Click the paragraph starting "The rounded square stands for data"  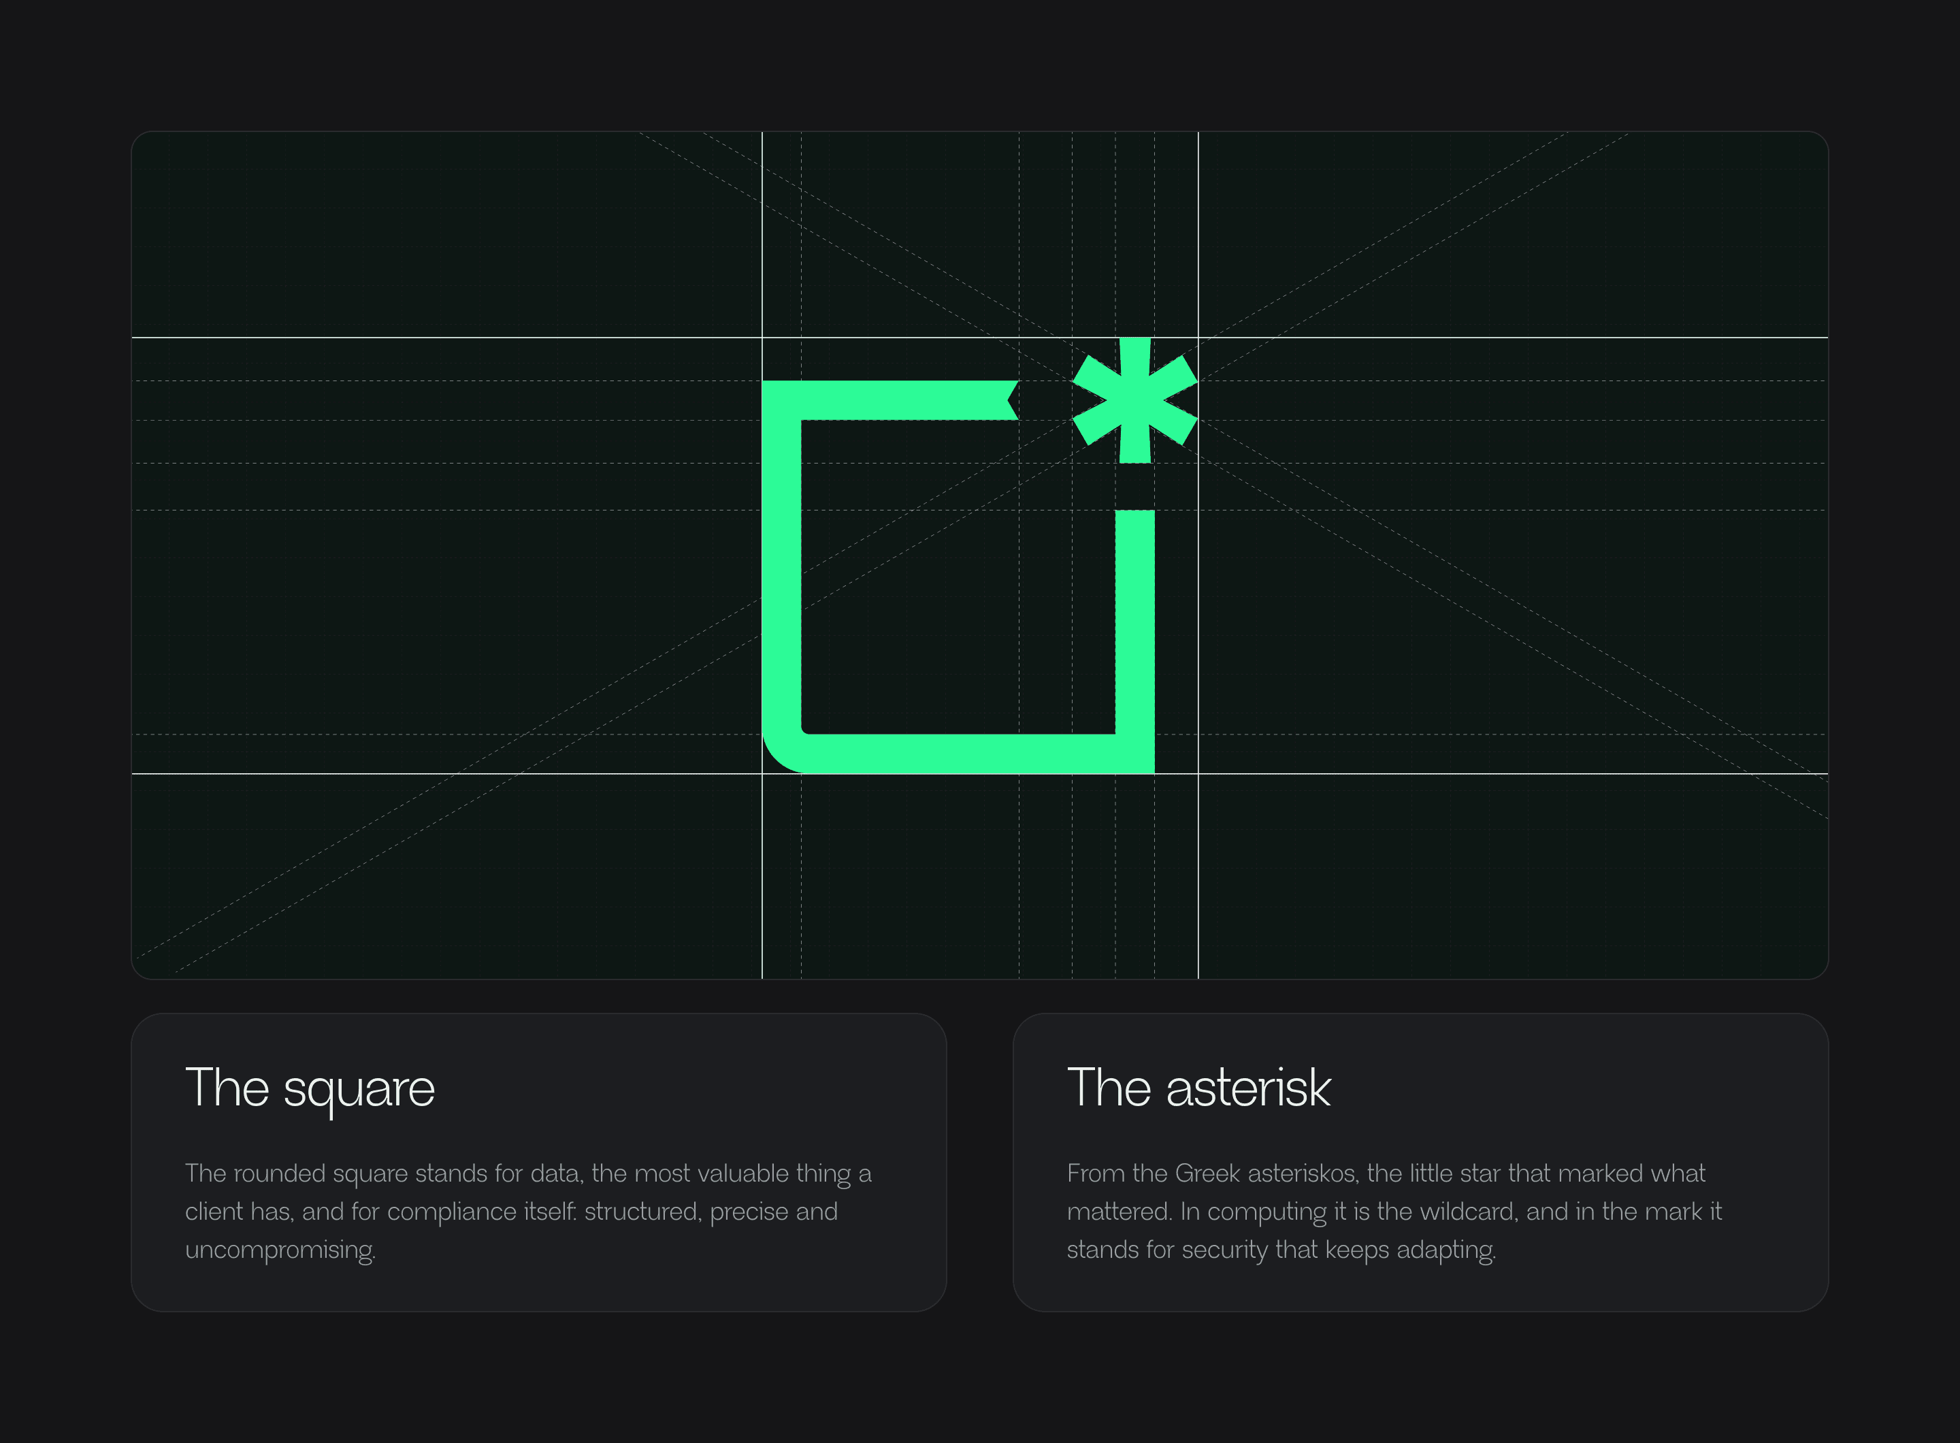[528, 1212]
